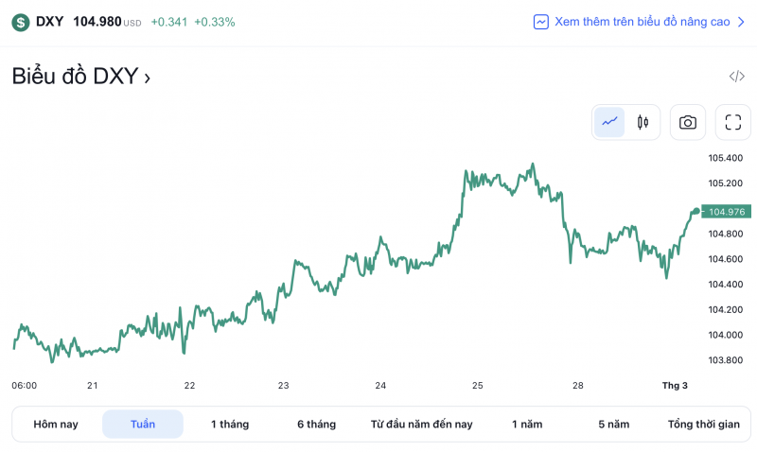The image size is (757, 452).
Task: Open the 'Biểu đồ DXY' heading link
Action: 80,77
